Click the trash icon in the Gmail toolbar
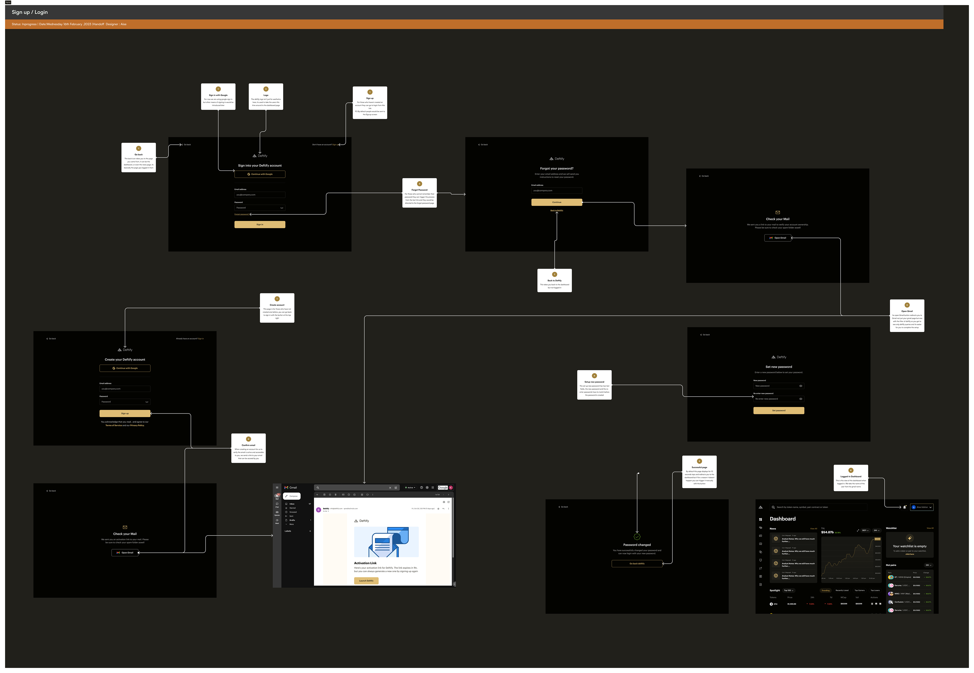This screenshot has width=974, height=673. [336, 495]
